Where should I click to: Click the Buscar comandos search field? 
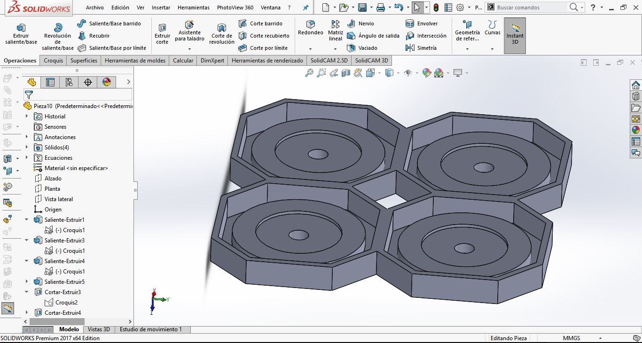tap(531, 8)
